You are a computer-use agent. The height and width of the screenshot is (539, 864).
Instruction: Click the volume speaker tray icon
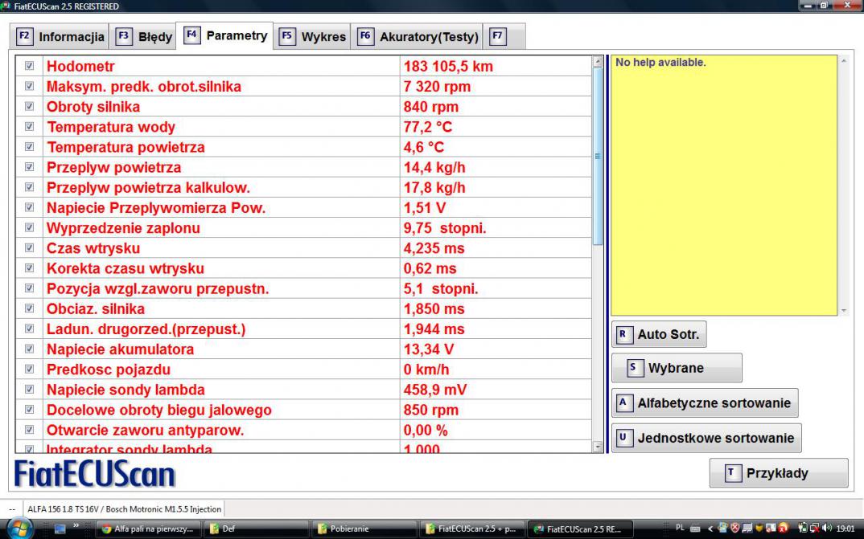827,529
